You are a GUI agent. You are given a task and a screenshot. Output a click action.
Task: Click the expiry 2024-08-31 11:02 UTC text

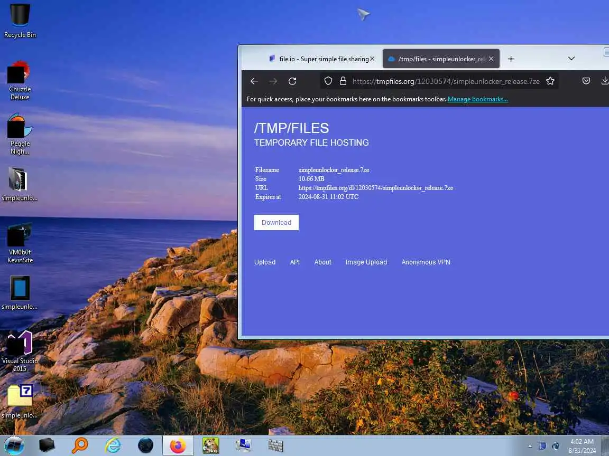[328, 196]
